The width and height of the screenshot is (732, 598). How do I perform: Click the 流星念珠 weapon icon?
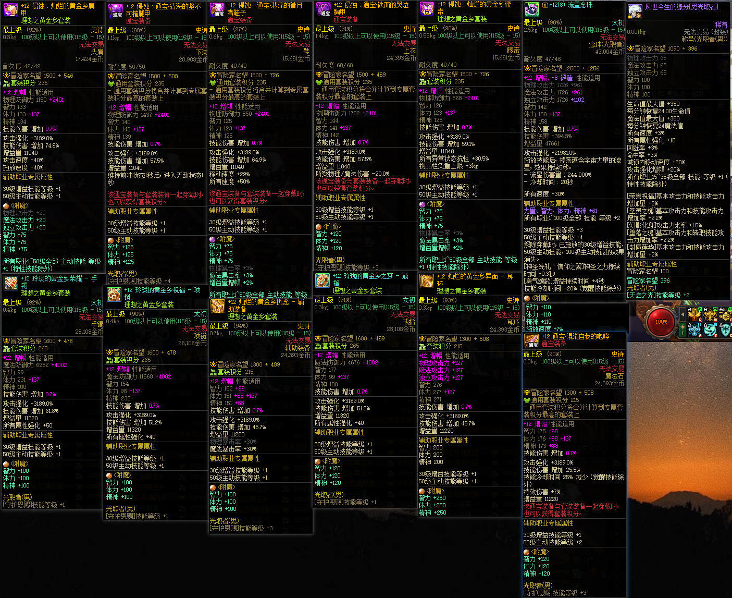coord(532,9)
